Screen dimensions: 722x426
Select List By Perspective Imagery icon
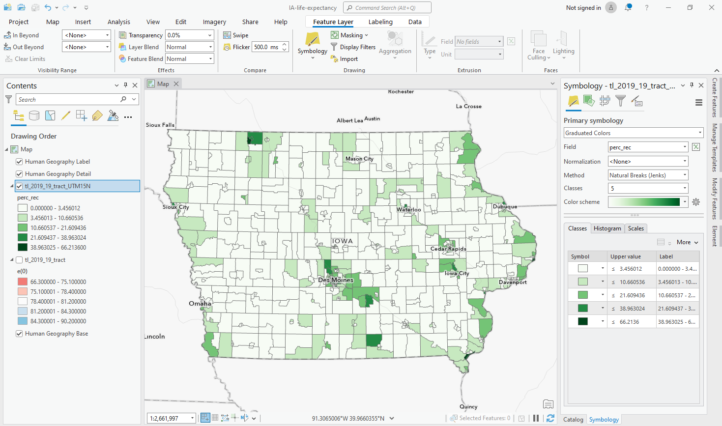(113, 116)
